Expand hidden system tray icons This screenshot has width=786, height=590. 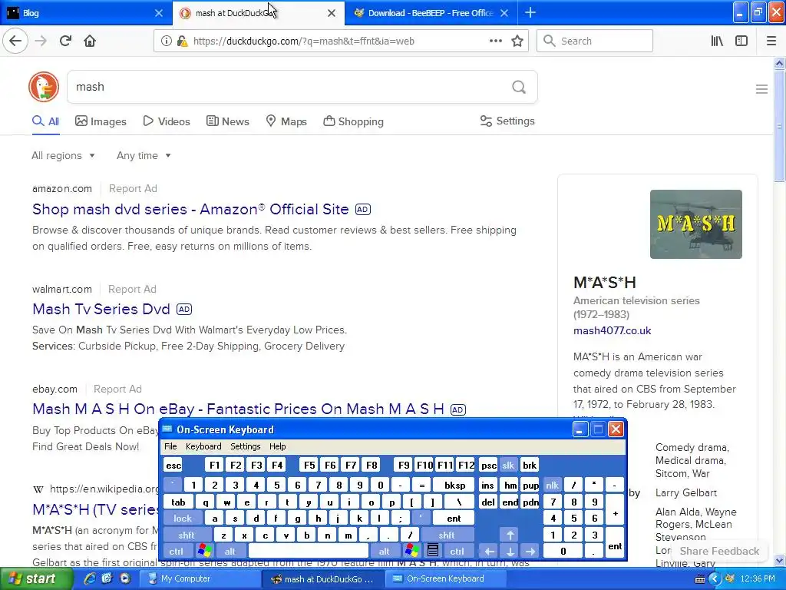pos(715,578)
